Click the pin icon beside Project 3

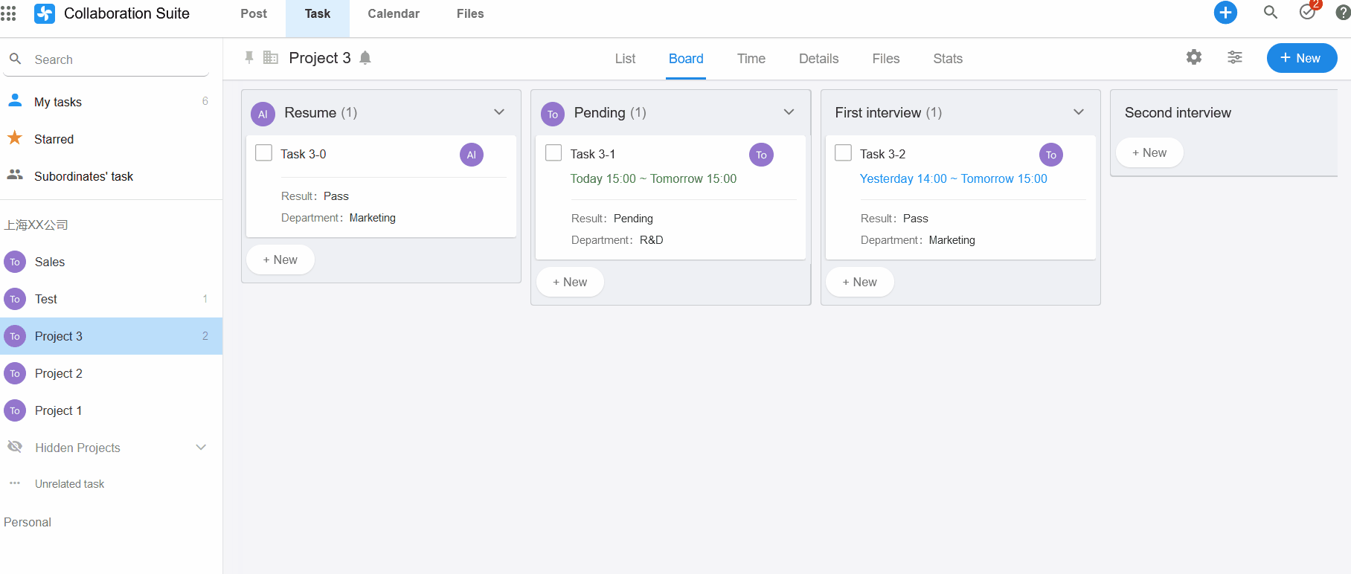(249, 58)
